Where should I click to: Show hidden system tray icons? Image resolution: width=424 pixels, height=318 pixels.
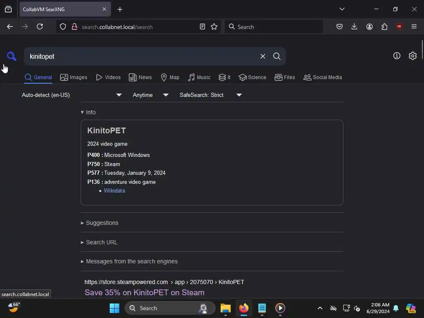(320, 308)
